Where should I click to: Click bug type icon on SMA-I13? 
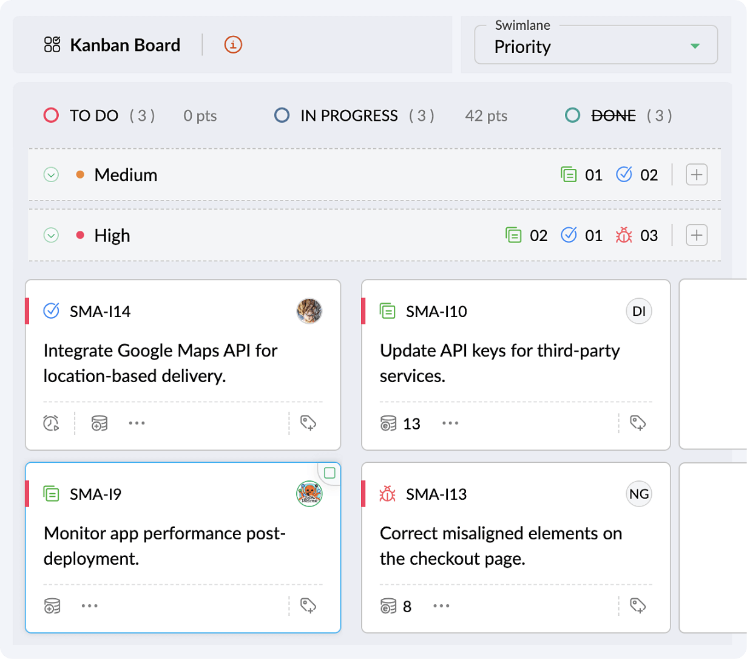[387, 494]
